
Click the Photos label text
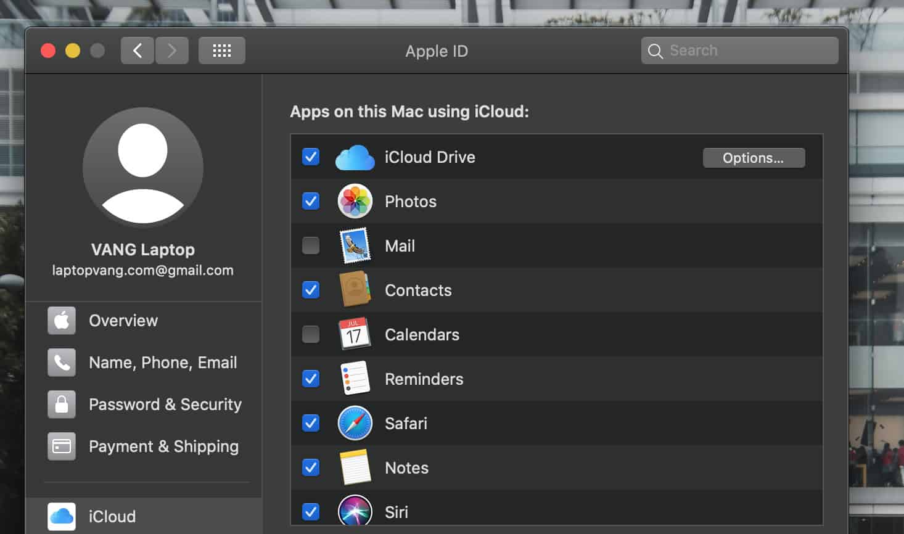click(411, 202)
